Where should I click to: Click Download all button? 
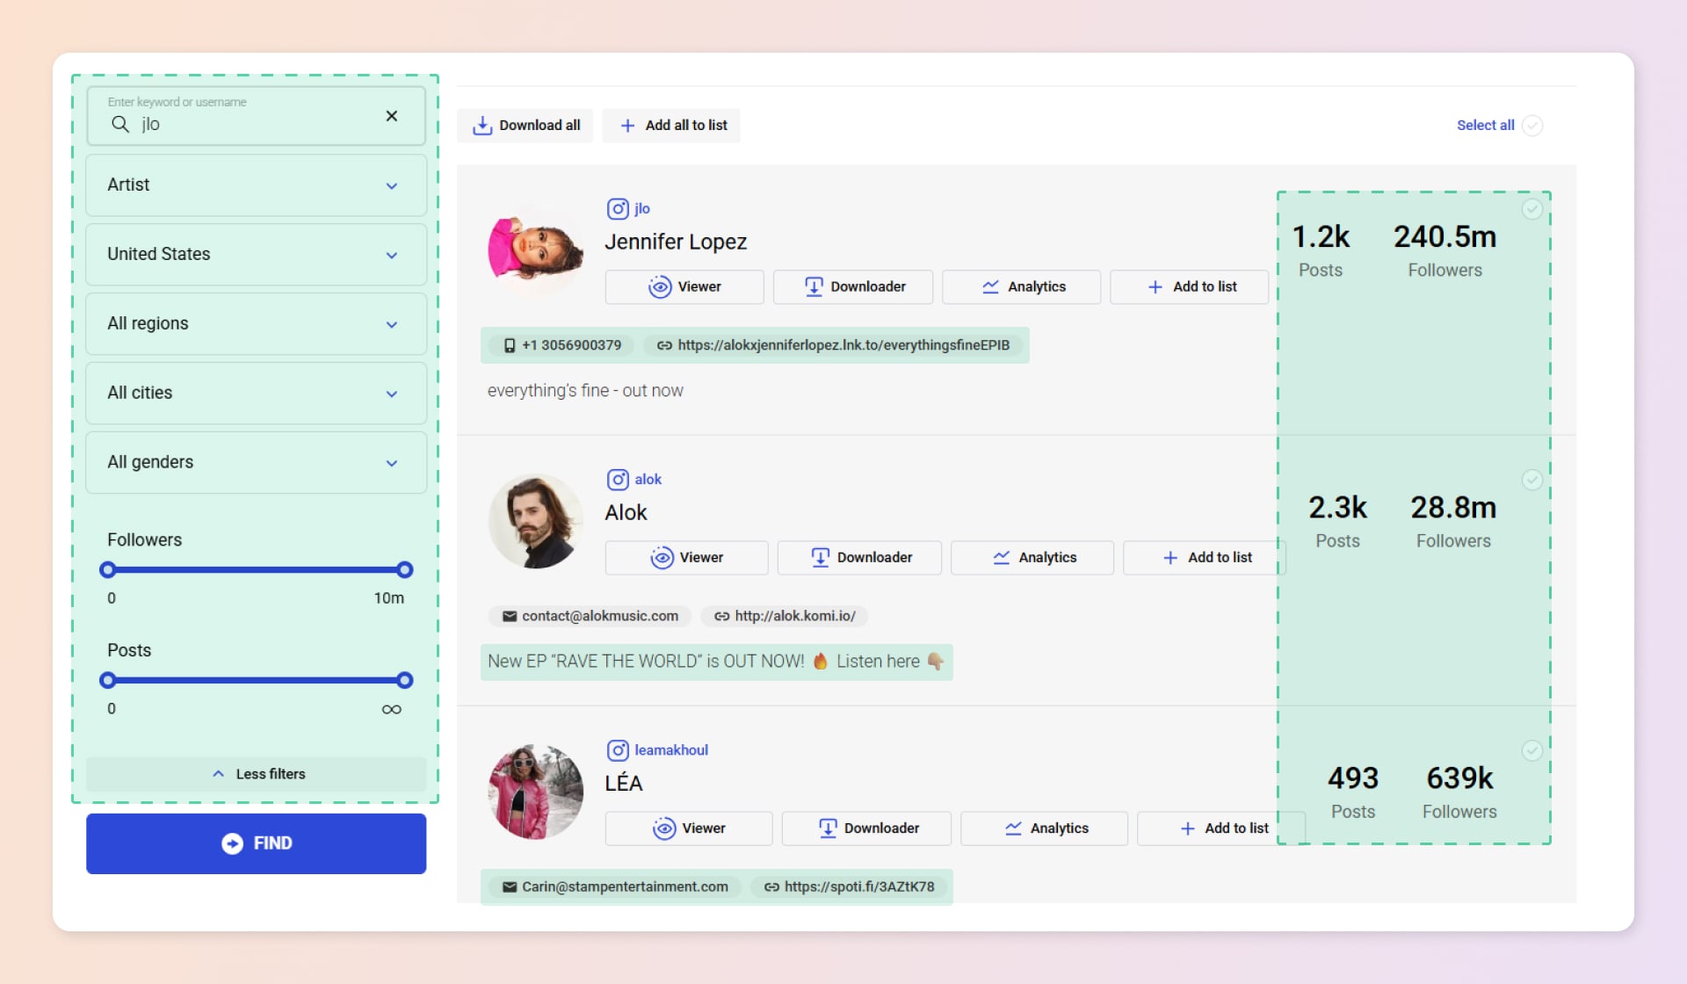(525, 126)
